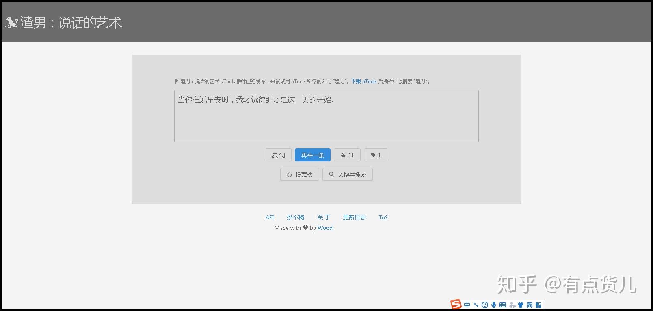
Task: Click inside the quote text box
Action: click(326, 116)
